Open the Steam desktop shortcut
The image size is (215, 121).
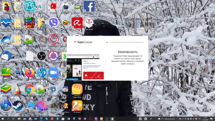18,106
